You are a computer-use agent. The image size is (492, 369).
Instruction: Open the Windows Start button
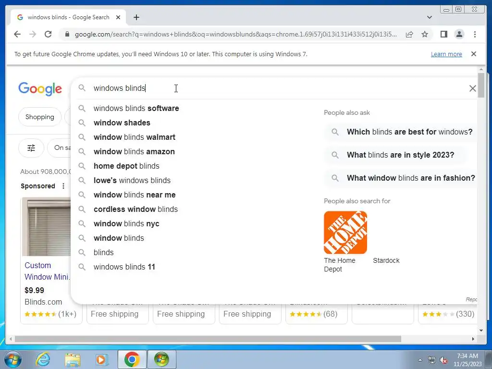pos(12,359)
